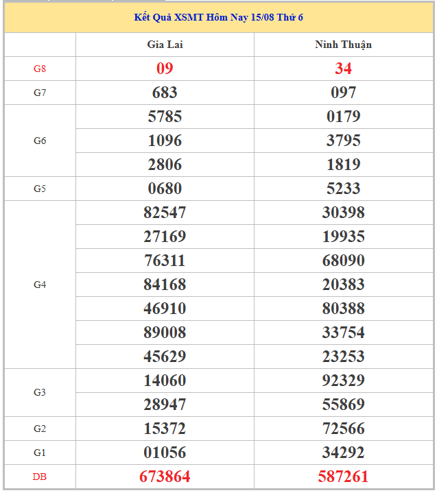Select Gia Lai G4 number 82547
The height and width of the screenshot is (493, 437).
coord(165,213)
